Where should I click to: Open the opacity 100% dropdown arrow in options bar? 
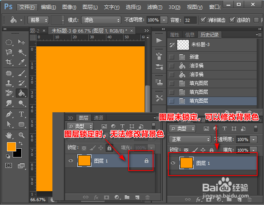[164, 20]
